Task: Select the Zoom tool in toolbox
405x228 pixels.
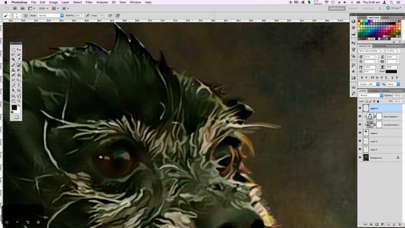Action: [19, 101]
